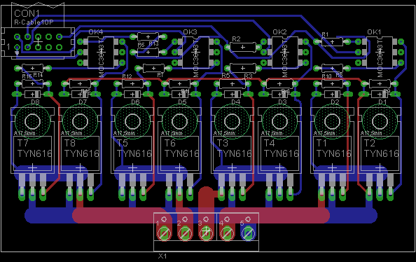
Task: Select the D2 diode label
Action: click(x=335, y=102)
